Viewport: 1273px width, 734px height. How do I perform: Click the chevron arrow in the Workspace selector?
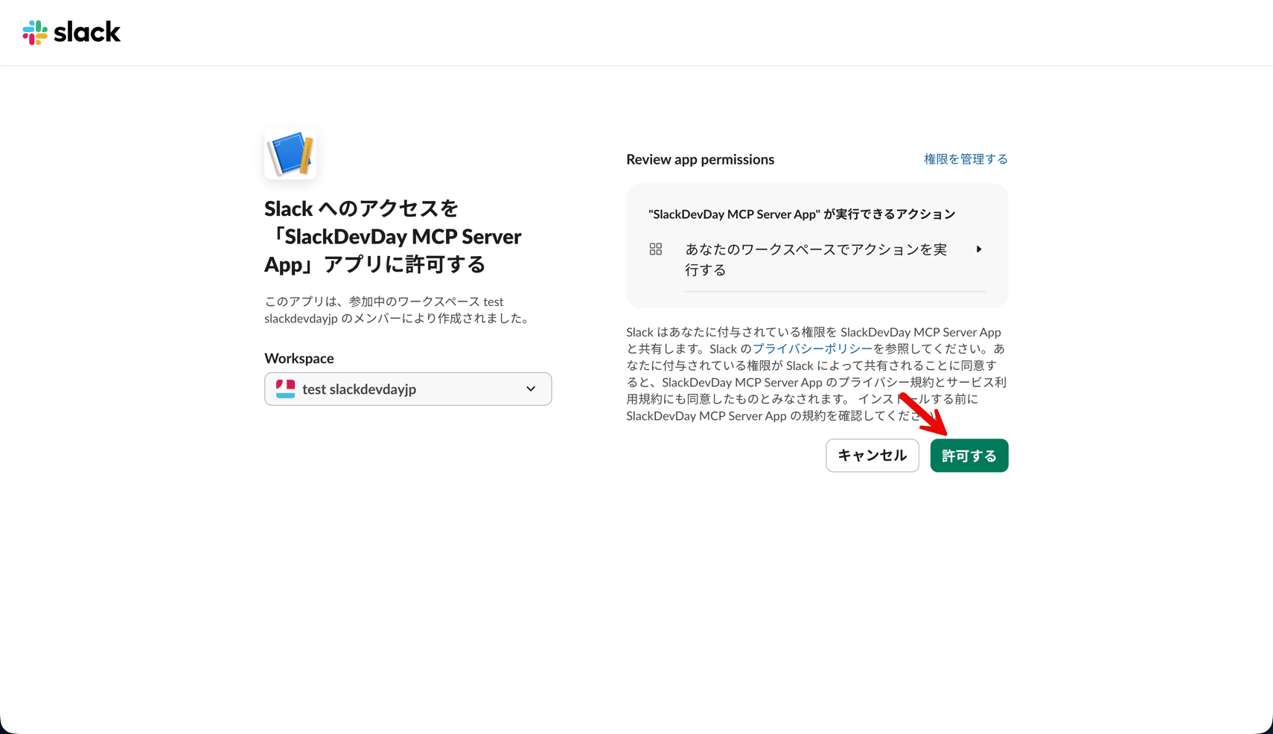[531, 389]
